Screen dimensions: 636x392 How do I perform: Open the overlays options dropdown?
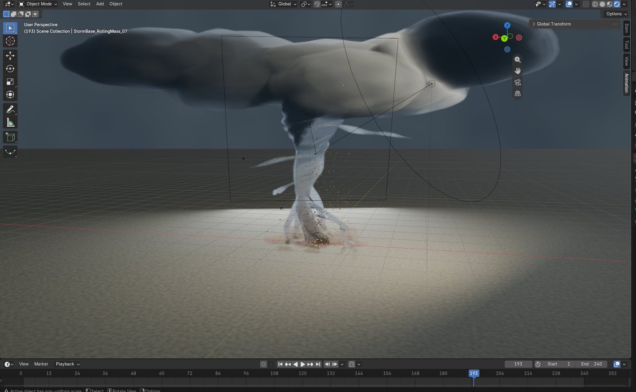576,4
